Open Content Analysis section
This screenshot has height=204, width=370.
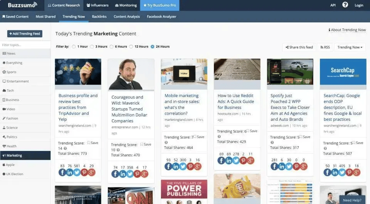point(127,17)
